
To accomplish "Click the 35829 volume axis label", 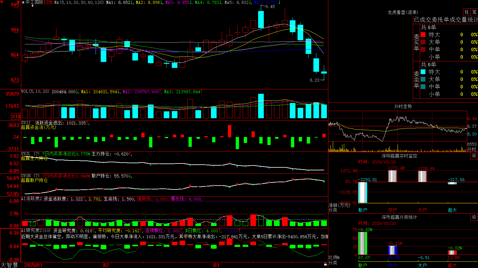I will [12, 94].
